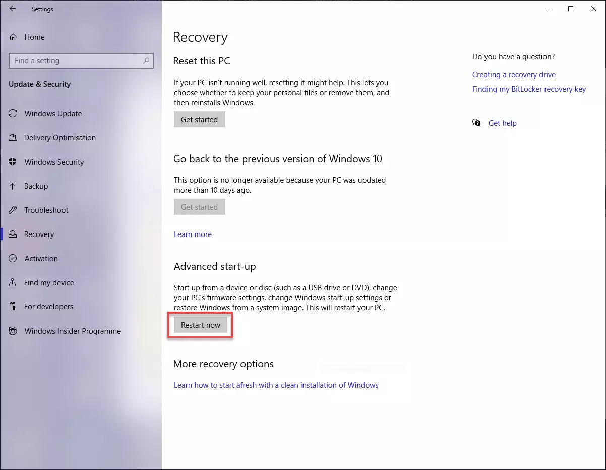606x470 pixels.
Task: Click the Windows Insider Programme cat icon
Action: click(x=13, y=331)
